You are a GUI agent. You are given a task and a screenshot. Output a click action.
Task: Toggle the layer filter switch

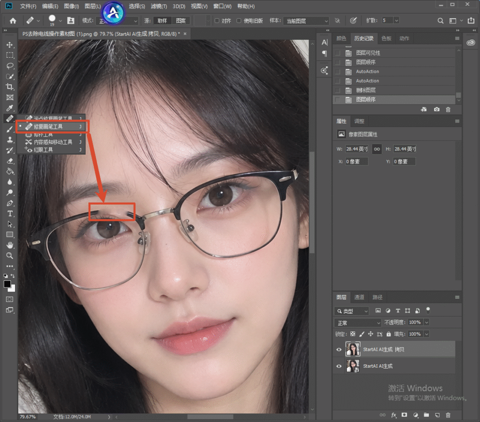pyautogui.click(x=428, y=310)
